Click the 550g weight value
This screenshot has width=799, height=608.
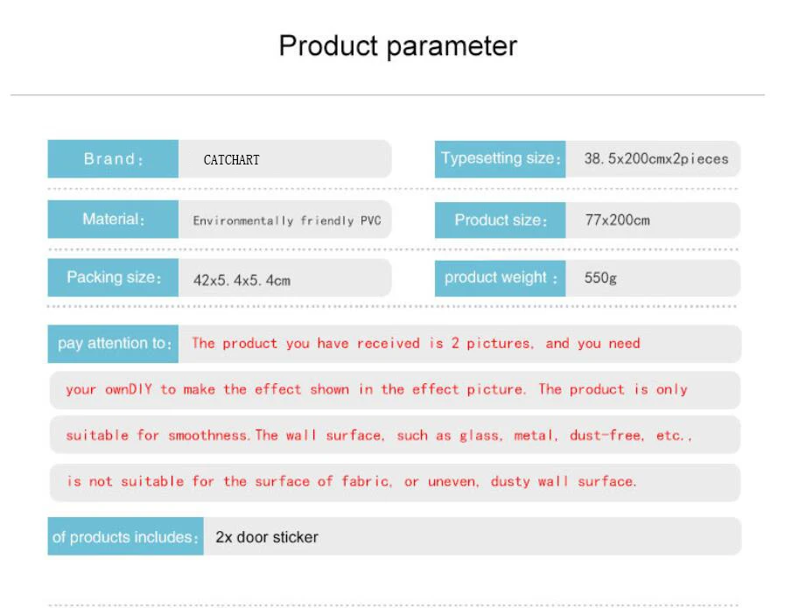[600, 277]
